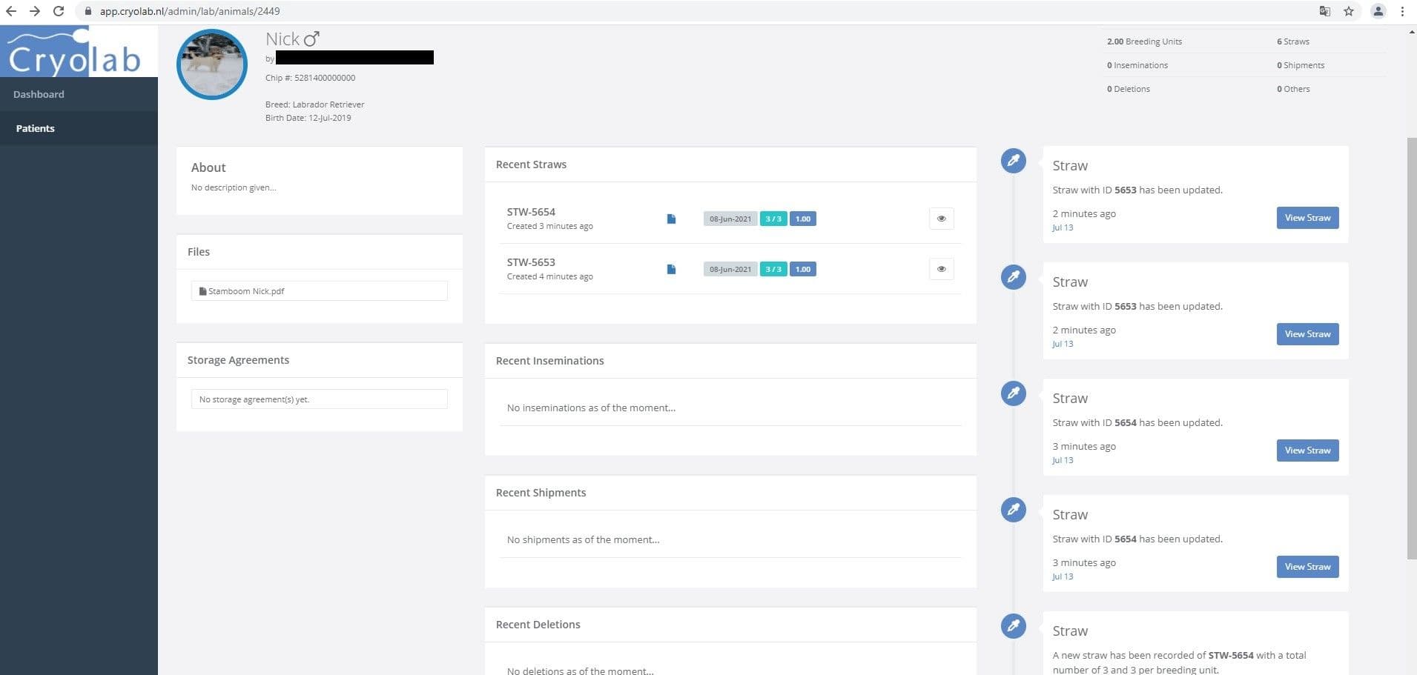
Task: Click Nick's profile photo thumbnail
Action: (212, 64)
